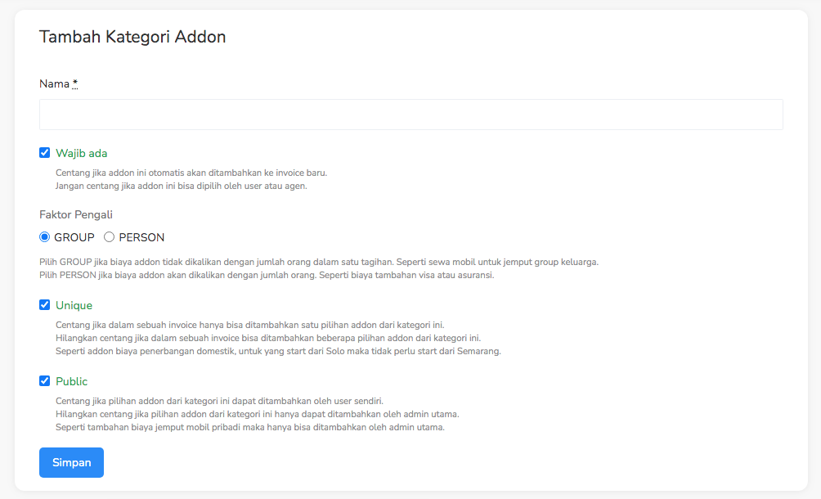
Task: Click the required asterisk beside Nama
Action: (x=75, y=83)
